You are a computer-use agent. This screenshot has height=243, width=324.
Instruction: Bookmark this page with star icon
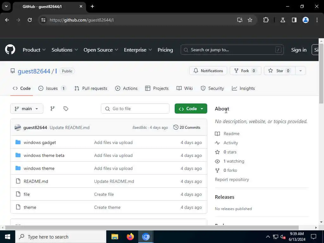[250, 20]
